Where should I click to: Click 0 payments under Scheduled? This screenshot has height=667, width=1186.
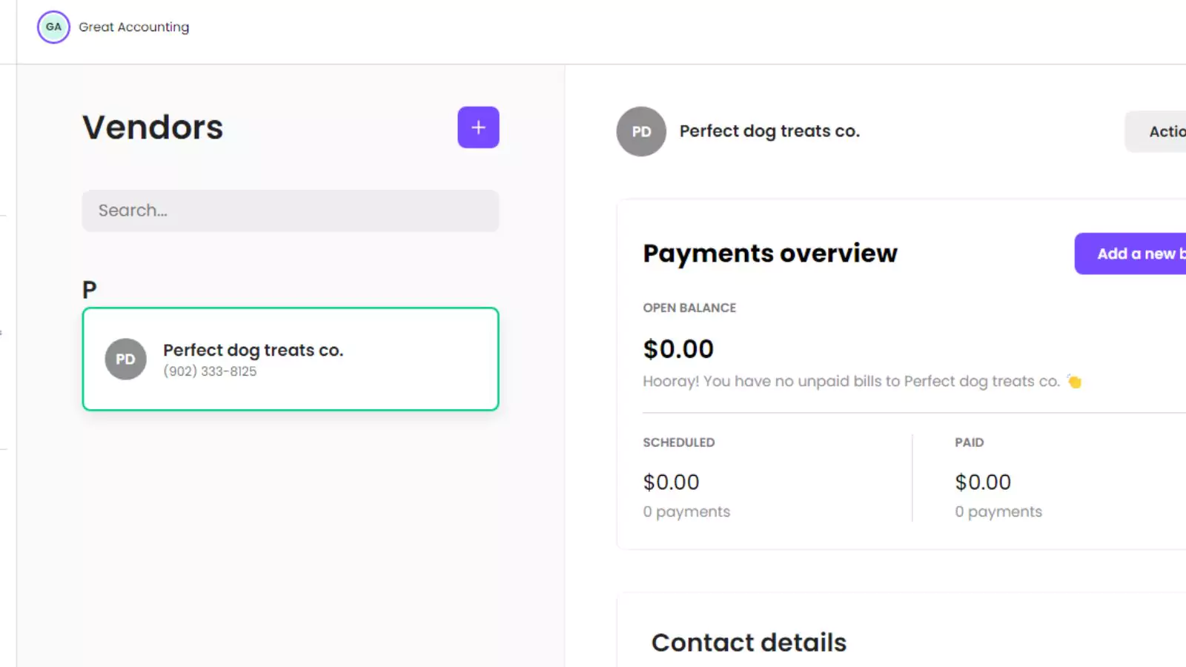tap(686, 512)
